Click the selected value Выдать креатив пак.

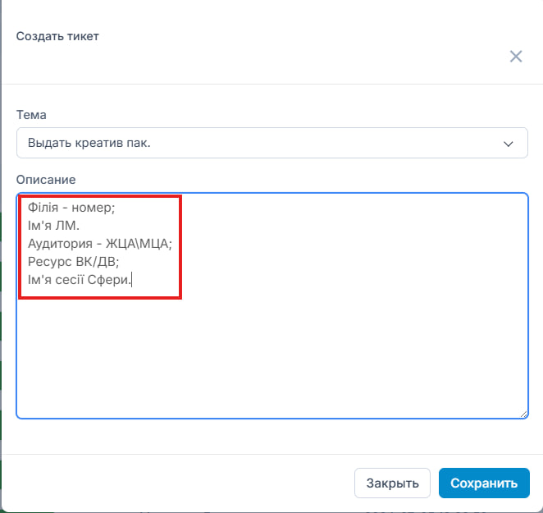pyautogui.click(x=89, y=143)
